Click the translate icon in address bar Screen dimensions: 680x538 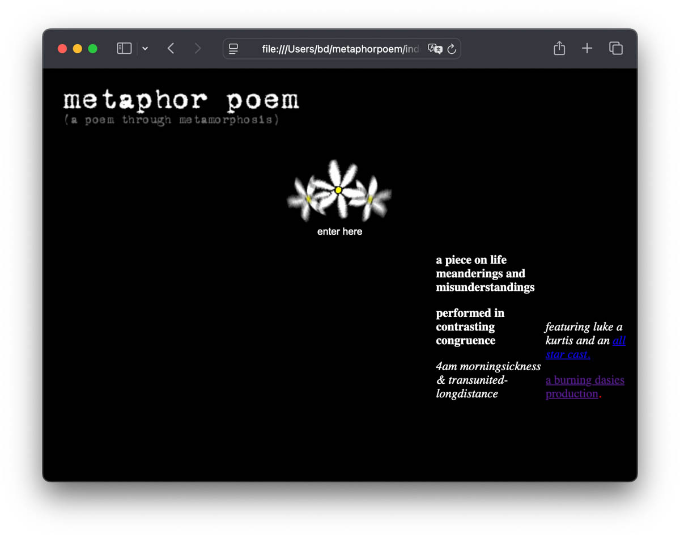[435, 49]
